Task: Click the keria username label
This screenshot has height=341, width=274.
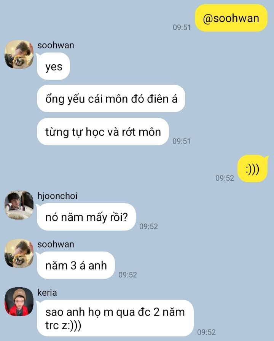Action: [x=47, y=293]
